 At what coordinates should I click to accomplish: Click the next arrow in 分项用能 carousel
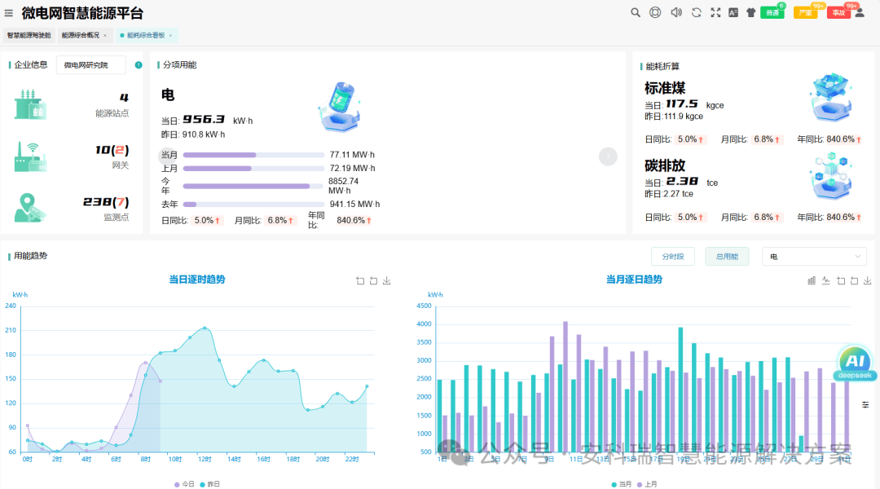point(608,156)
